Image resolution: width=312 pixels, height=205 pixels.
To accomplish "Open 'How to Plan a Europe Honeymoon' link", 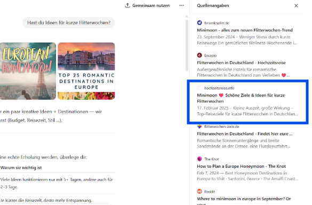I will (241, 166).
